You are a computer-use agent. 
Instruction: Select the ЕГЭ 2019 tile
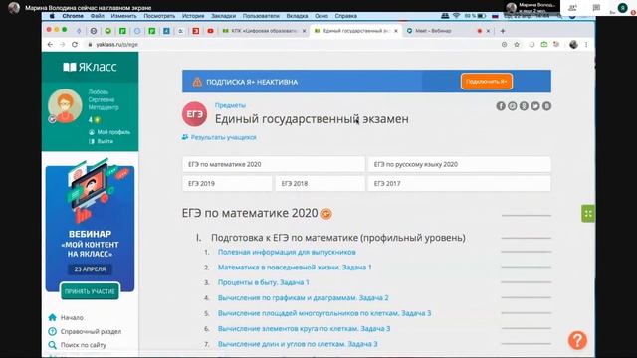point(227,183)
